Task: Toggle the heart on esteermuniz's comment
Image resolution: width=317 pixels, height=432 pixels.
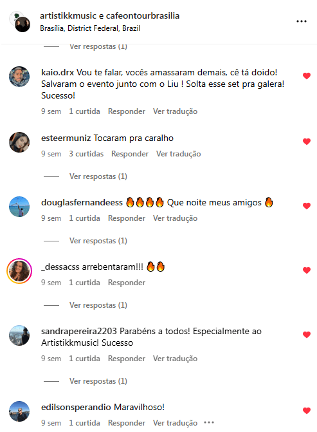Action: tap(307, 142)
